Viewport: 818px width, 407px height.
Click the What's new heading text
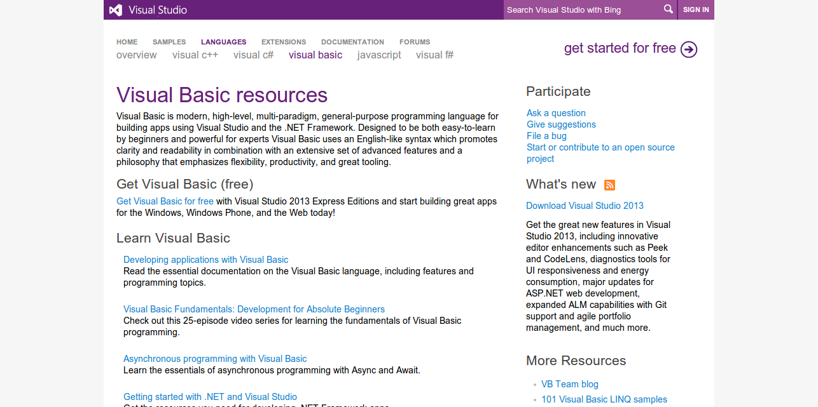561,184
